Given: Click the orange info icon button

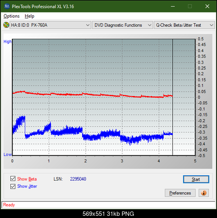Looking at the screenshot, I should pos(204,193).
